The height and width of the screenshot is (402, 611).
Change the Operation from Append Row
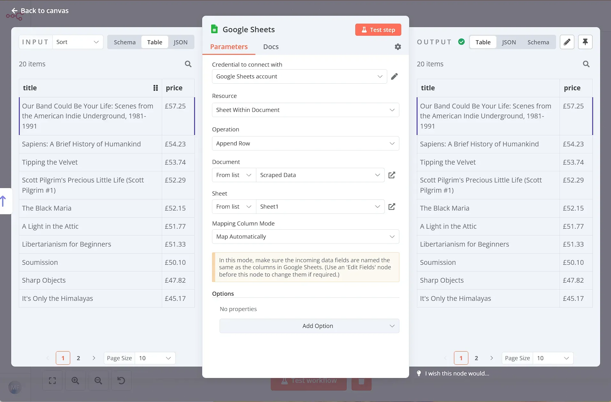305,143
